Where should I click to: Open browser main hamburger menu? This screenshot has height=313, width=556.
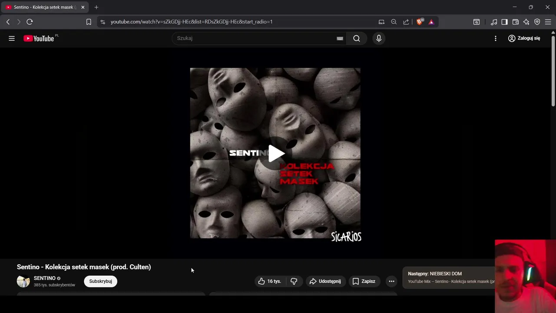[548, 22]
